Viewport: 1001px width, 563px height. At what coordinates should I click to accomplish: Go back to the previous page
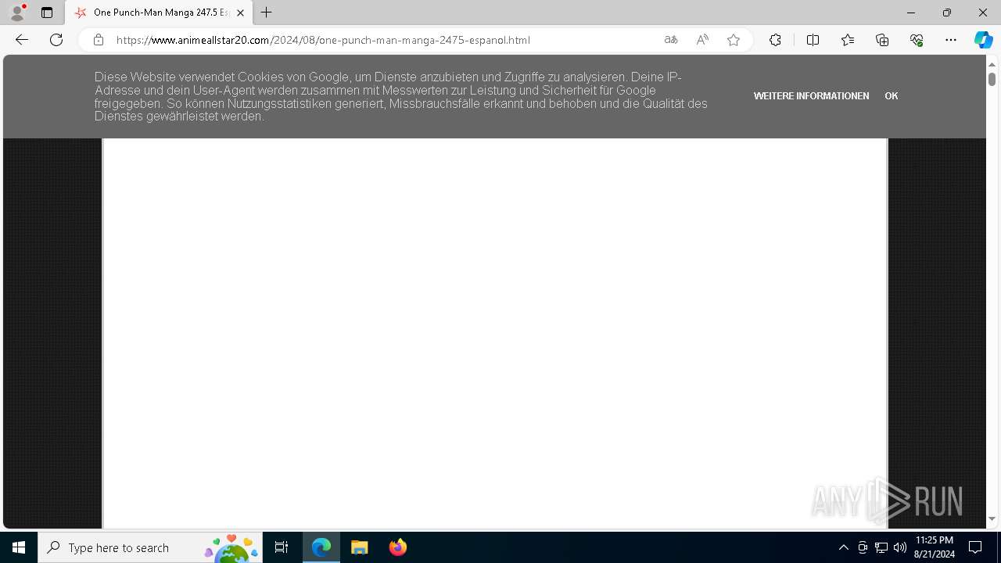point(22,40)
